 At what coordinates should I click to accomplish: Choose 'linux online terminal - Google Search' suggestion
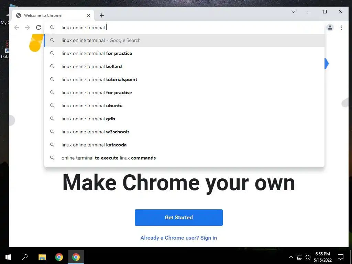[184, 41]
